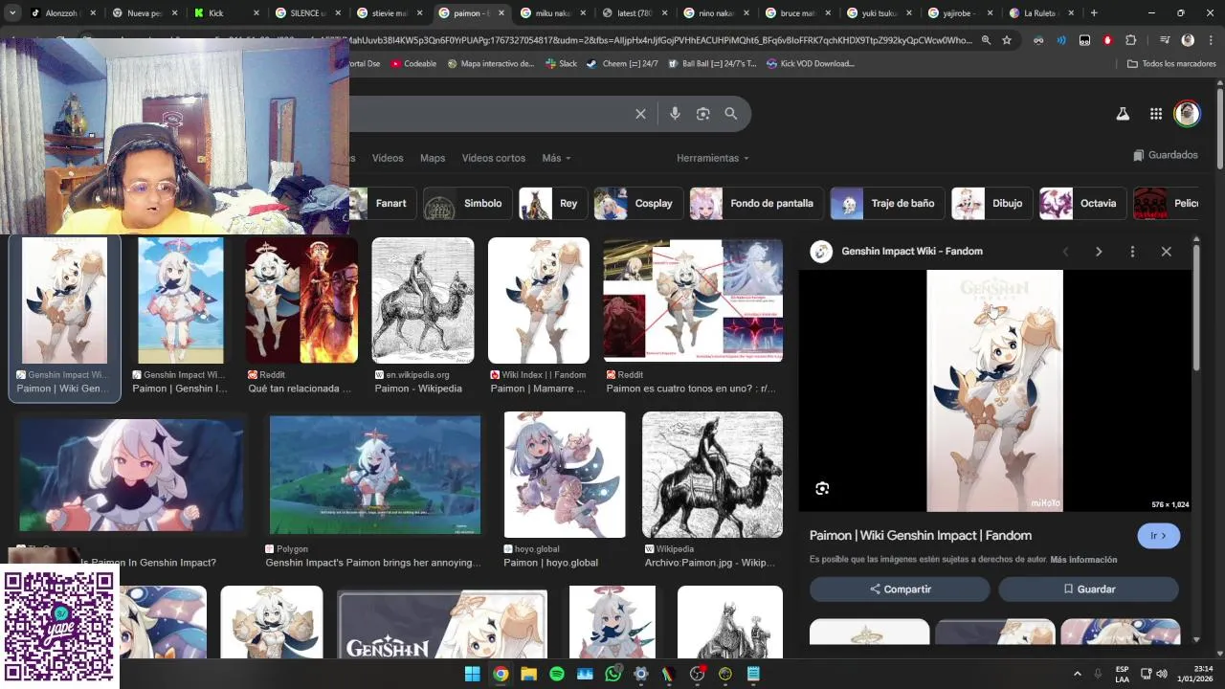Open Search Labs flask icon
The width and height of the screenshot is (1225, 689).
(1123, 114)
